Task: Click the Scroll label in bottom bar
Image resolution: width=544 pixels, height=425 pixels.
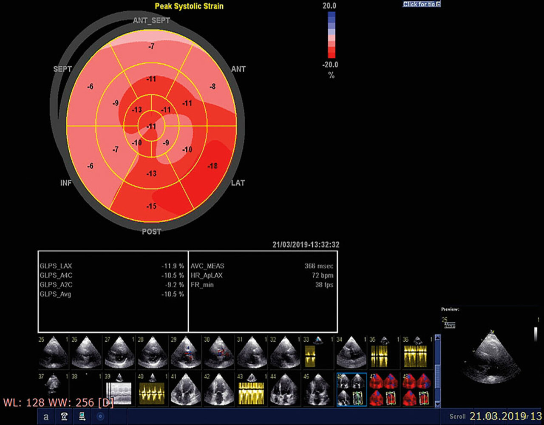Action: point(458,416)
